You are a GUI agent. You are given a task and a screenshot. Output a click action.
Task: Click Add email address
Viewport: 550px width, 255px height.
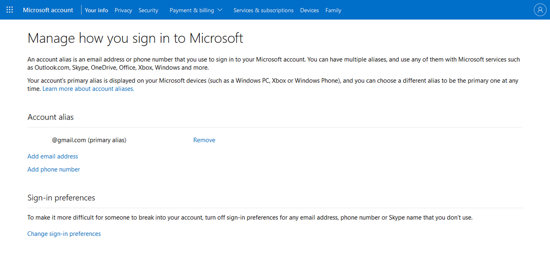click(x=53, y=156)
